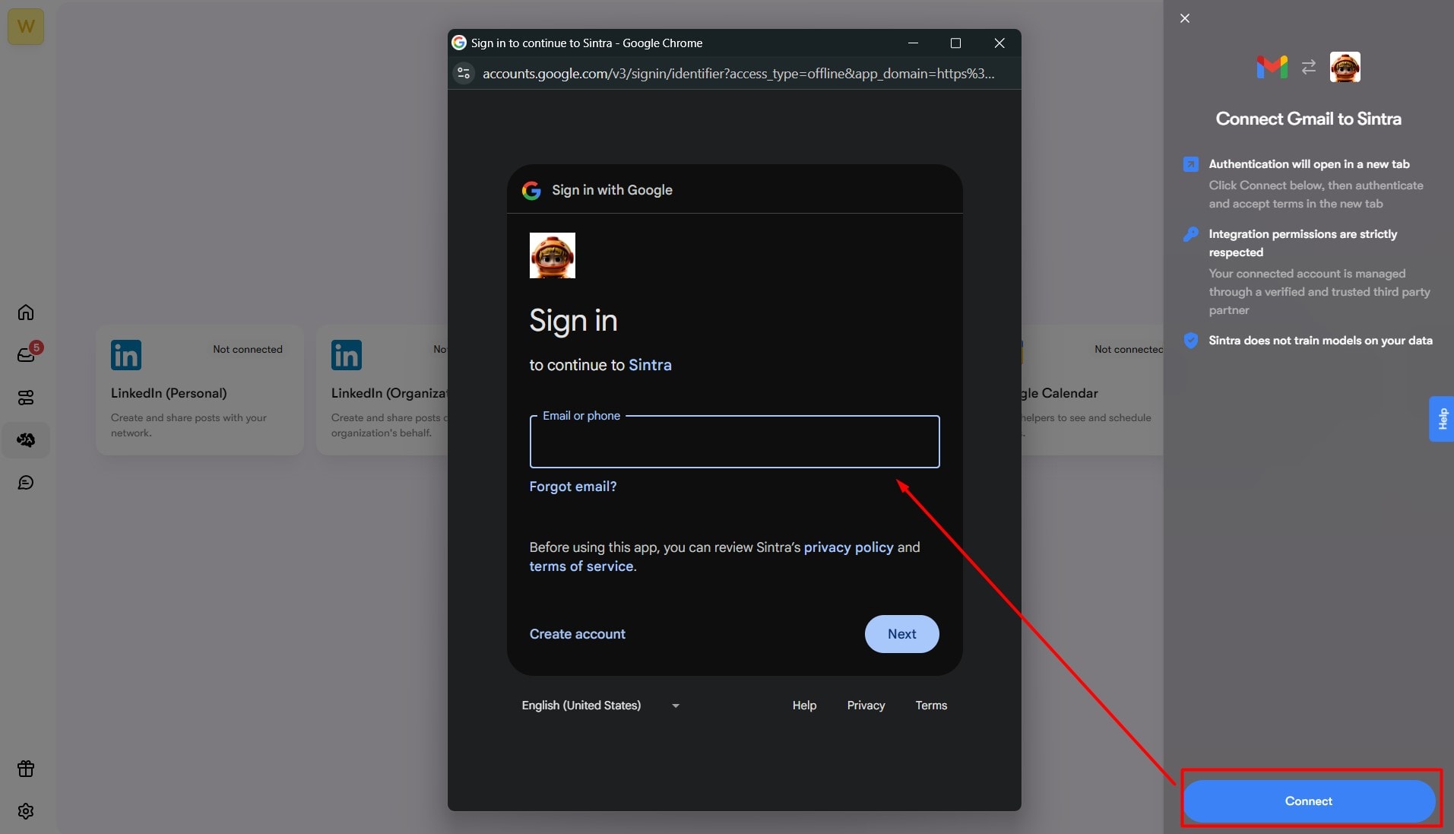Screen dimensions: 1454x834
Task: Select the highlighted brain helpers sidebar icon
Action: click(26, 439)
